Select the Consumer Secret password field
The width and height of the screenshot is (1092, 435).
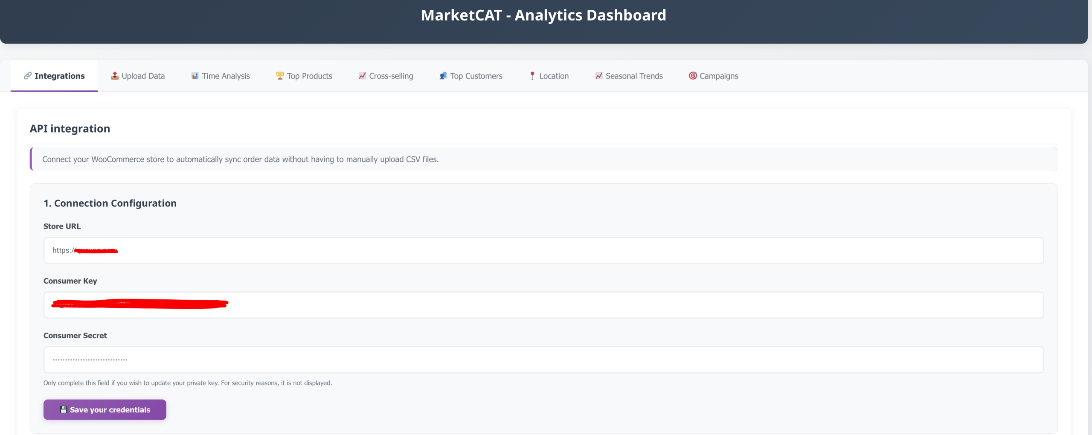pyautogui.click(x=543, y=360)
